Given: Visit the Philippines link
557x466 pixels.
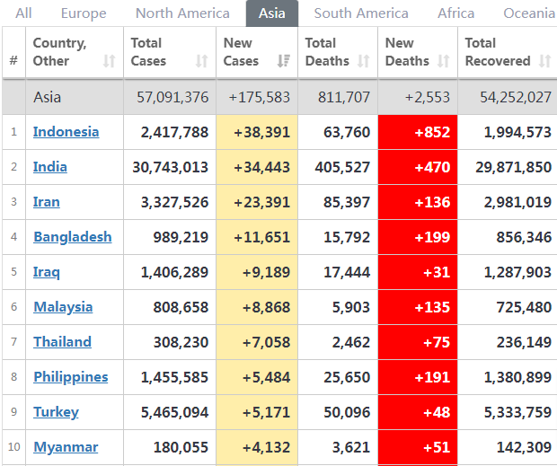Looking at the screenshot, I should click(71, 377).
